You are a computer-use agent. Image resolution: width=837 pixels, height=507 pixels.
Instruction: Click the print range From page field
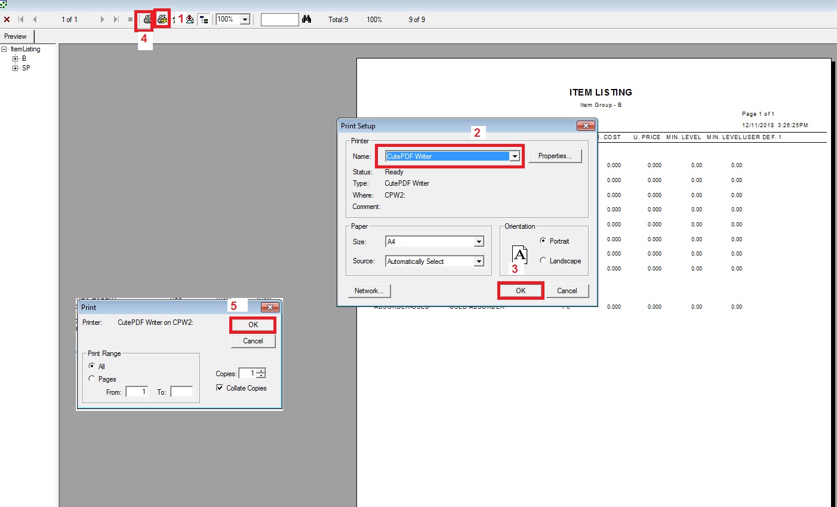(x=137, y=392)
